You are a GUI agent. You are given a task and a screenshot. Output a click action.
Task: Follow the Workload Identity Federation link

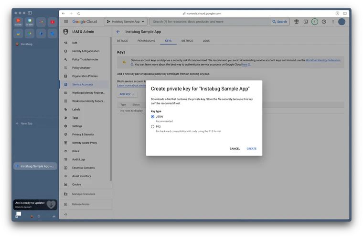point(323,60)
